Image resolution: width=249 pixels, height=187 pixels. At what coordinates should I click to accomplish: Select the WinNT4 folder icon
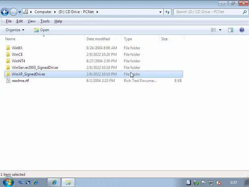(8, 61)
